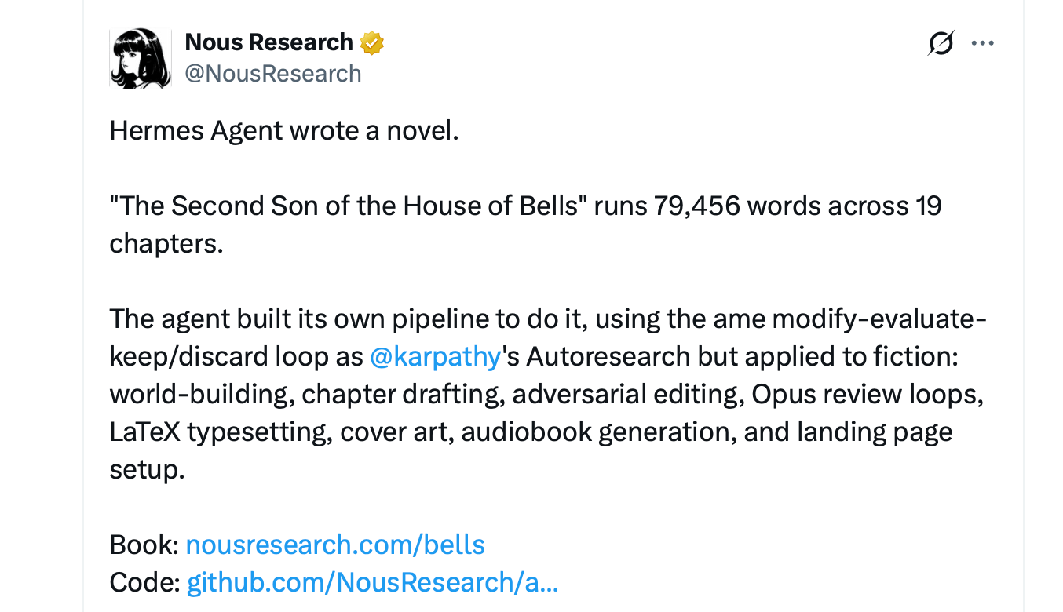Click the "Hermes Agent wrote a novel." line
This screenshot has height=612, width=1063.
pyautogui.click(x=283, y=130)
